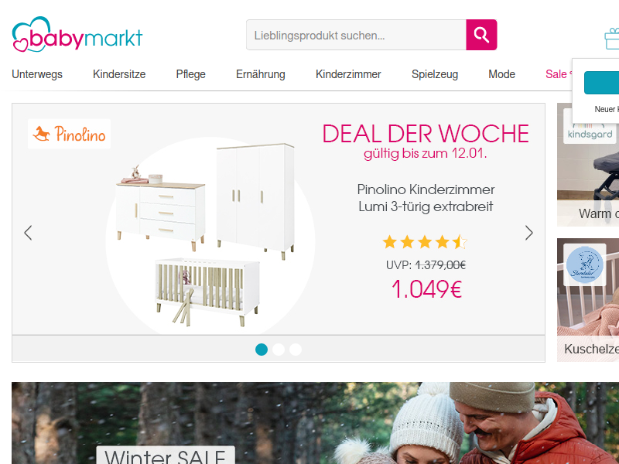
Task: Click the babymarkt heart logo
Action: tap(77, 34)
